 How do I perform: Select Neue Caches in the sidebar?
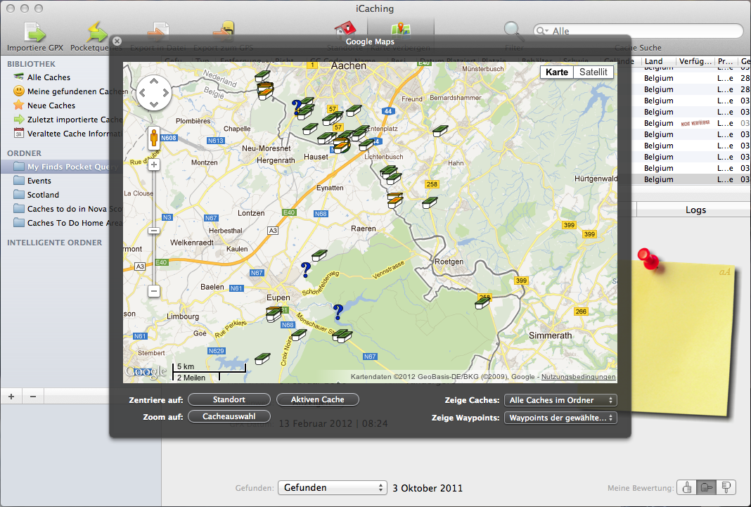[51, 105]
